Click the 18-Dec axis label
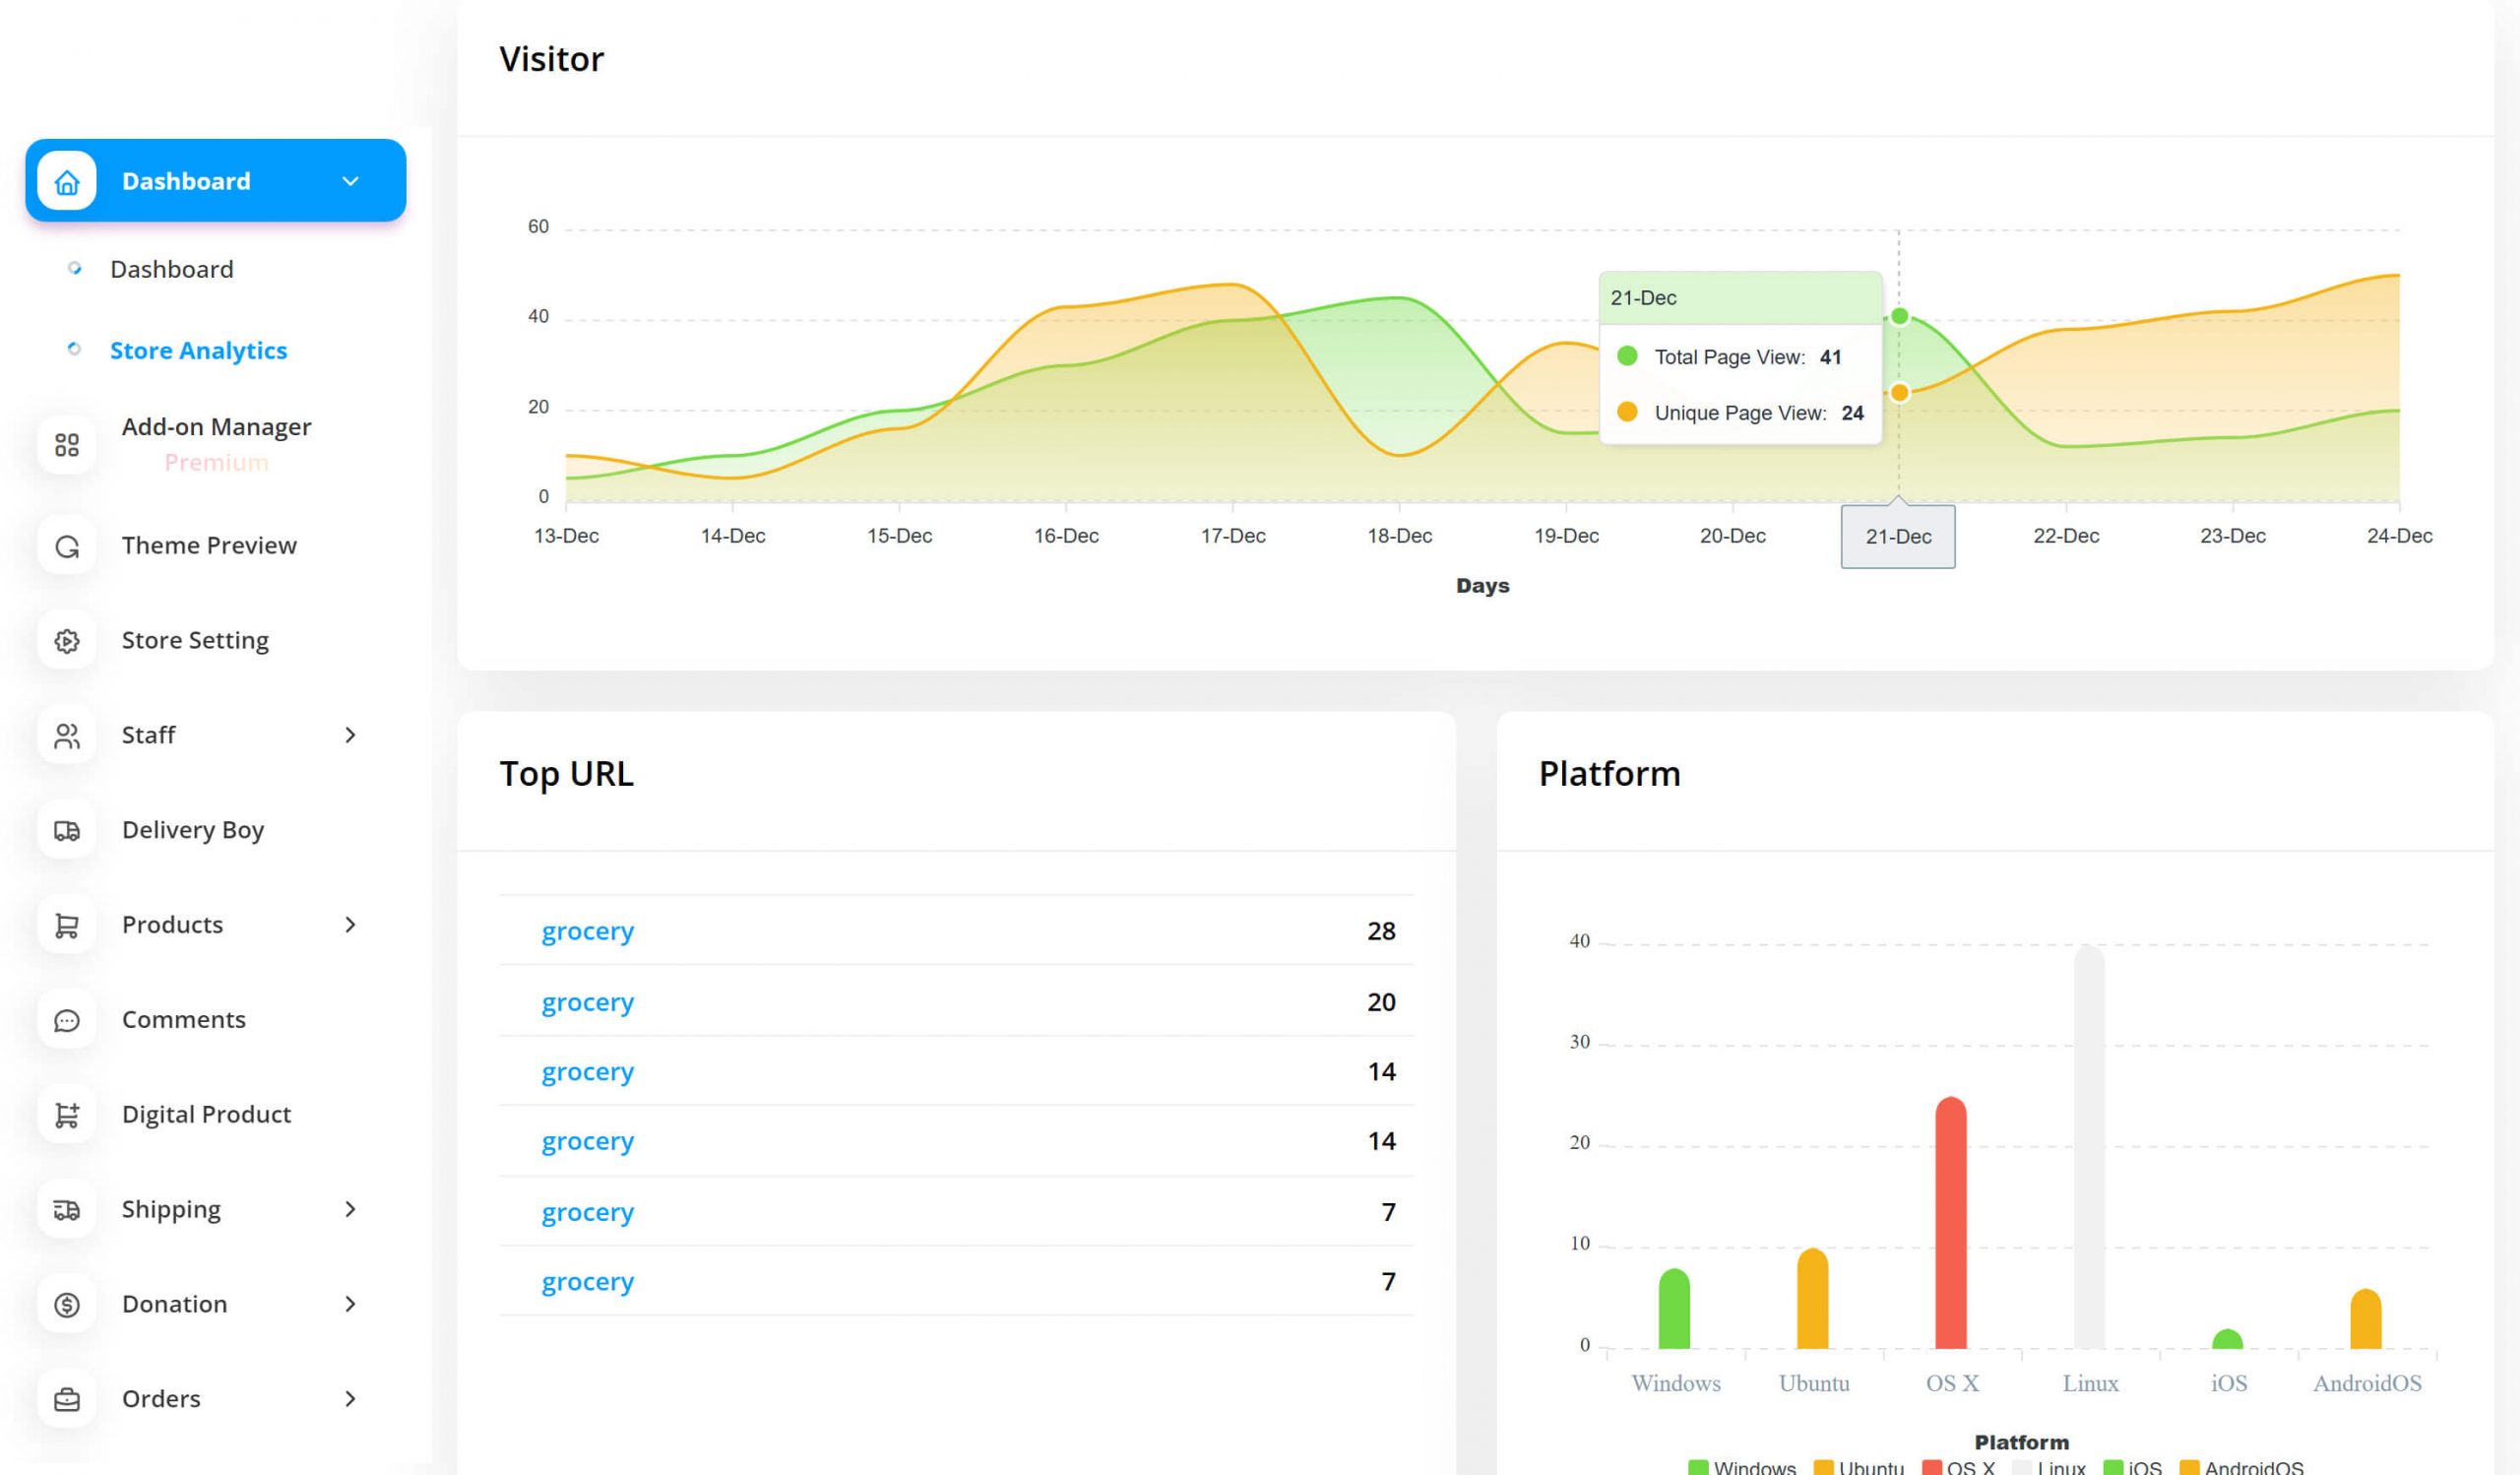Image resolution: width=2520 pixels, height=1475 pixels. pos(1400,536)
